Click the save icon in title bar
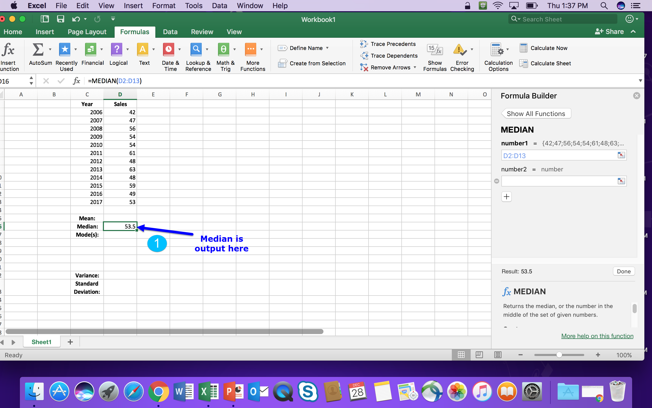The width and height of the screenshot is (652, 408). pyautogui.click(x=60, y=19)
